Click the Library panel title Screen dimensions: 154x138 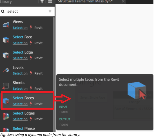tap(6, 2)
